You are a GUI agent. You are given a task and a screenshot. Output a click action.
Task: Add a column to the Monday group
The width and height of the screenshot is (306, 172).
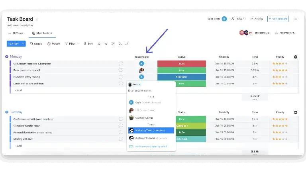[x=296, y=57]
